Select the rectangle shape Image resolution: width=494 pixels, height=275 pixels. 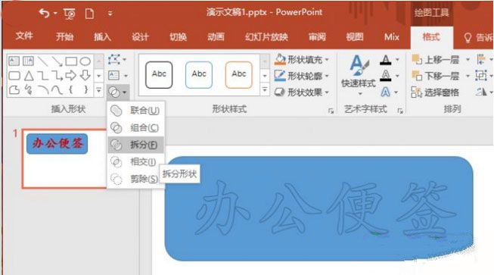click(71, 61)
